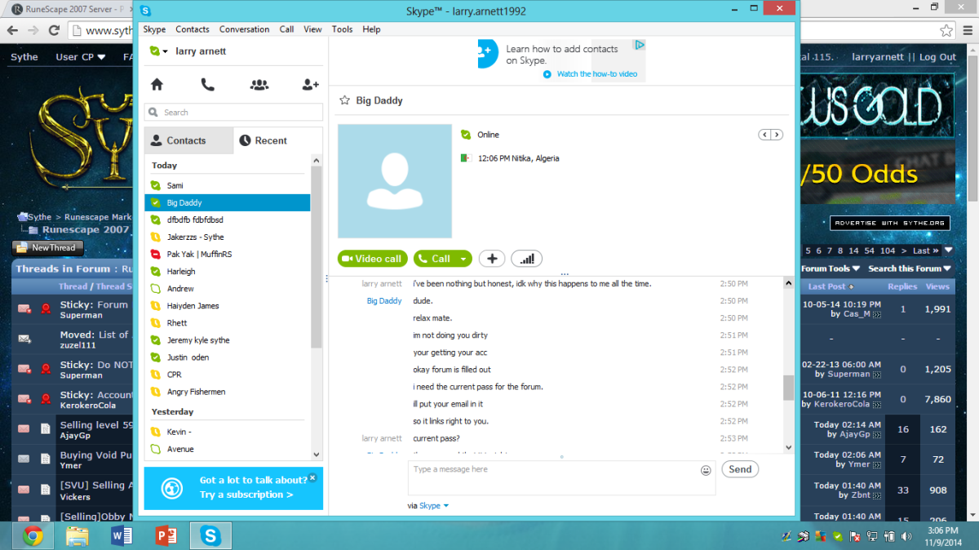Click the Type a message here box
This screenshot has width=979, height=550.
561,477
